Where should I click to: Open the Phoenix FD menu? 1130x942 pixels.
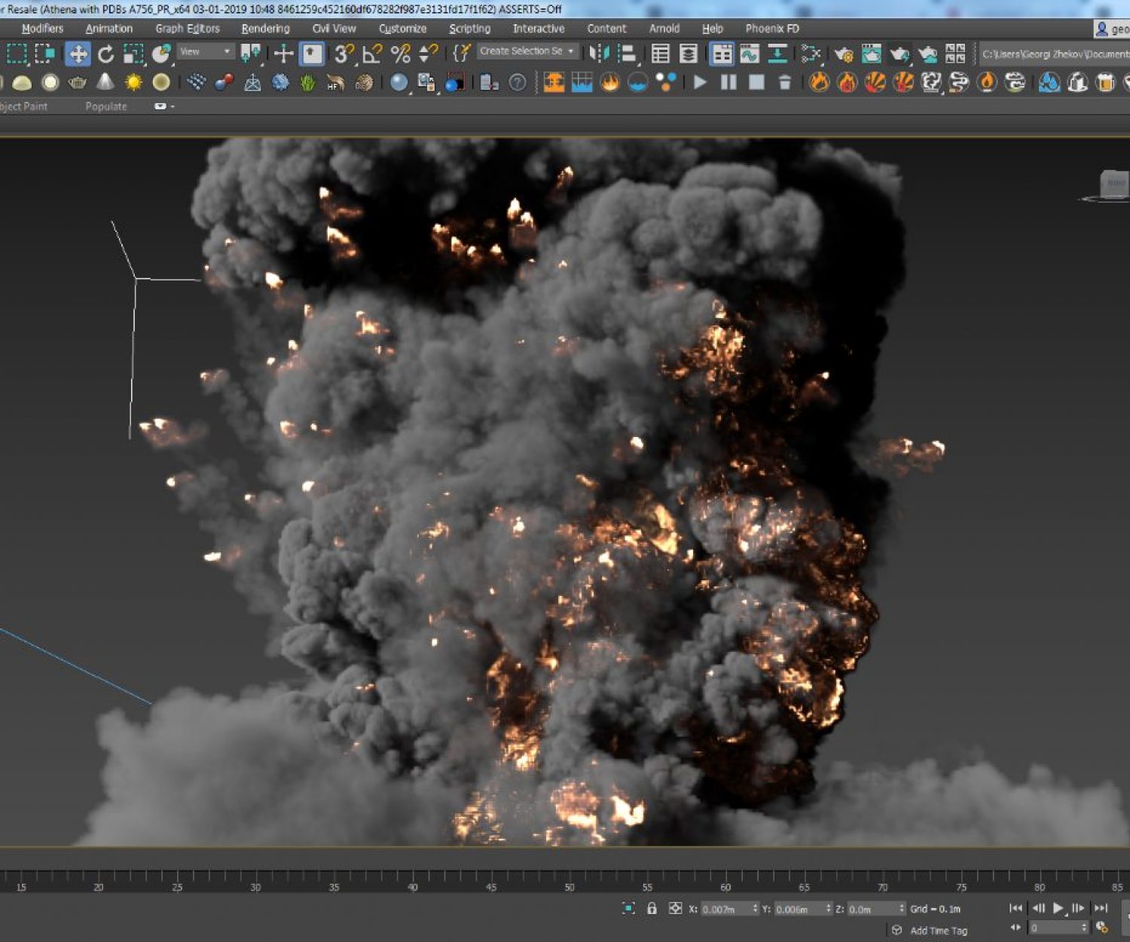(771, 29)
